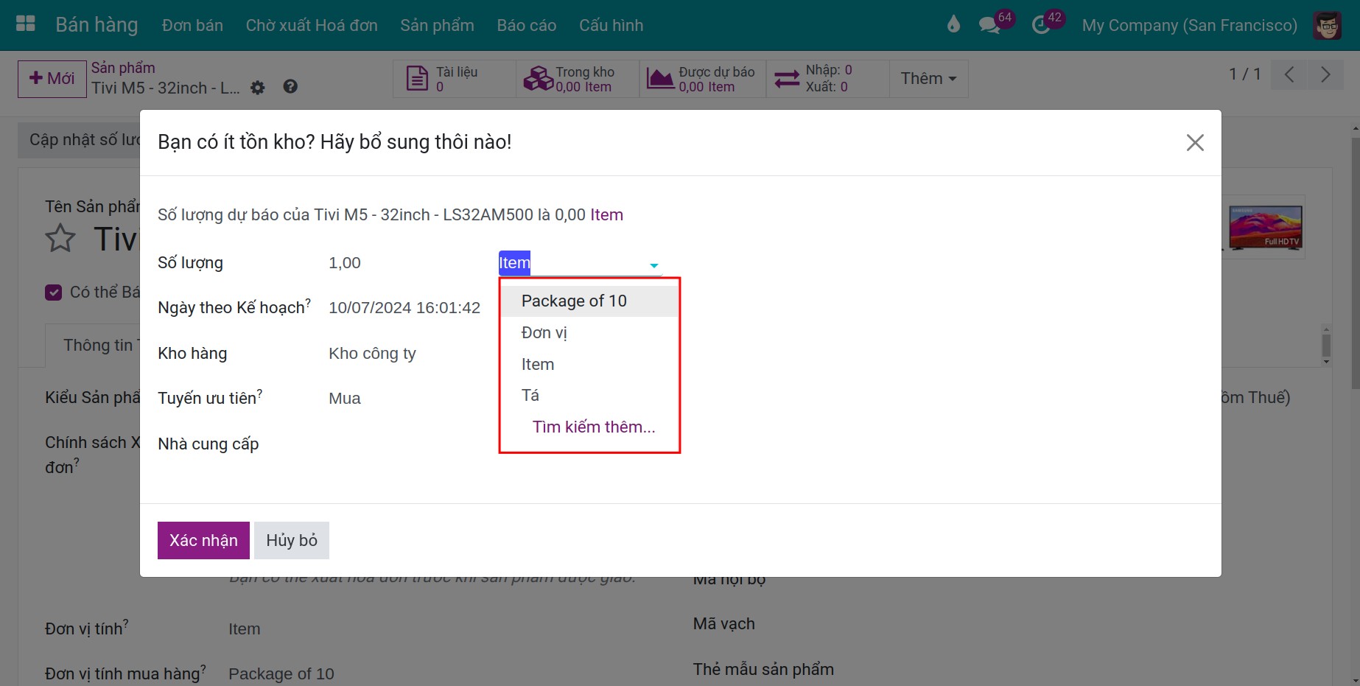Switch company My Company (San Francisco)
This screenshot has width=1360, height=686.
point(1189,25)
